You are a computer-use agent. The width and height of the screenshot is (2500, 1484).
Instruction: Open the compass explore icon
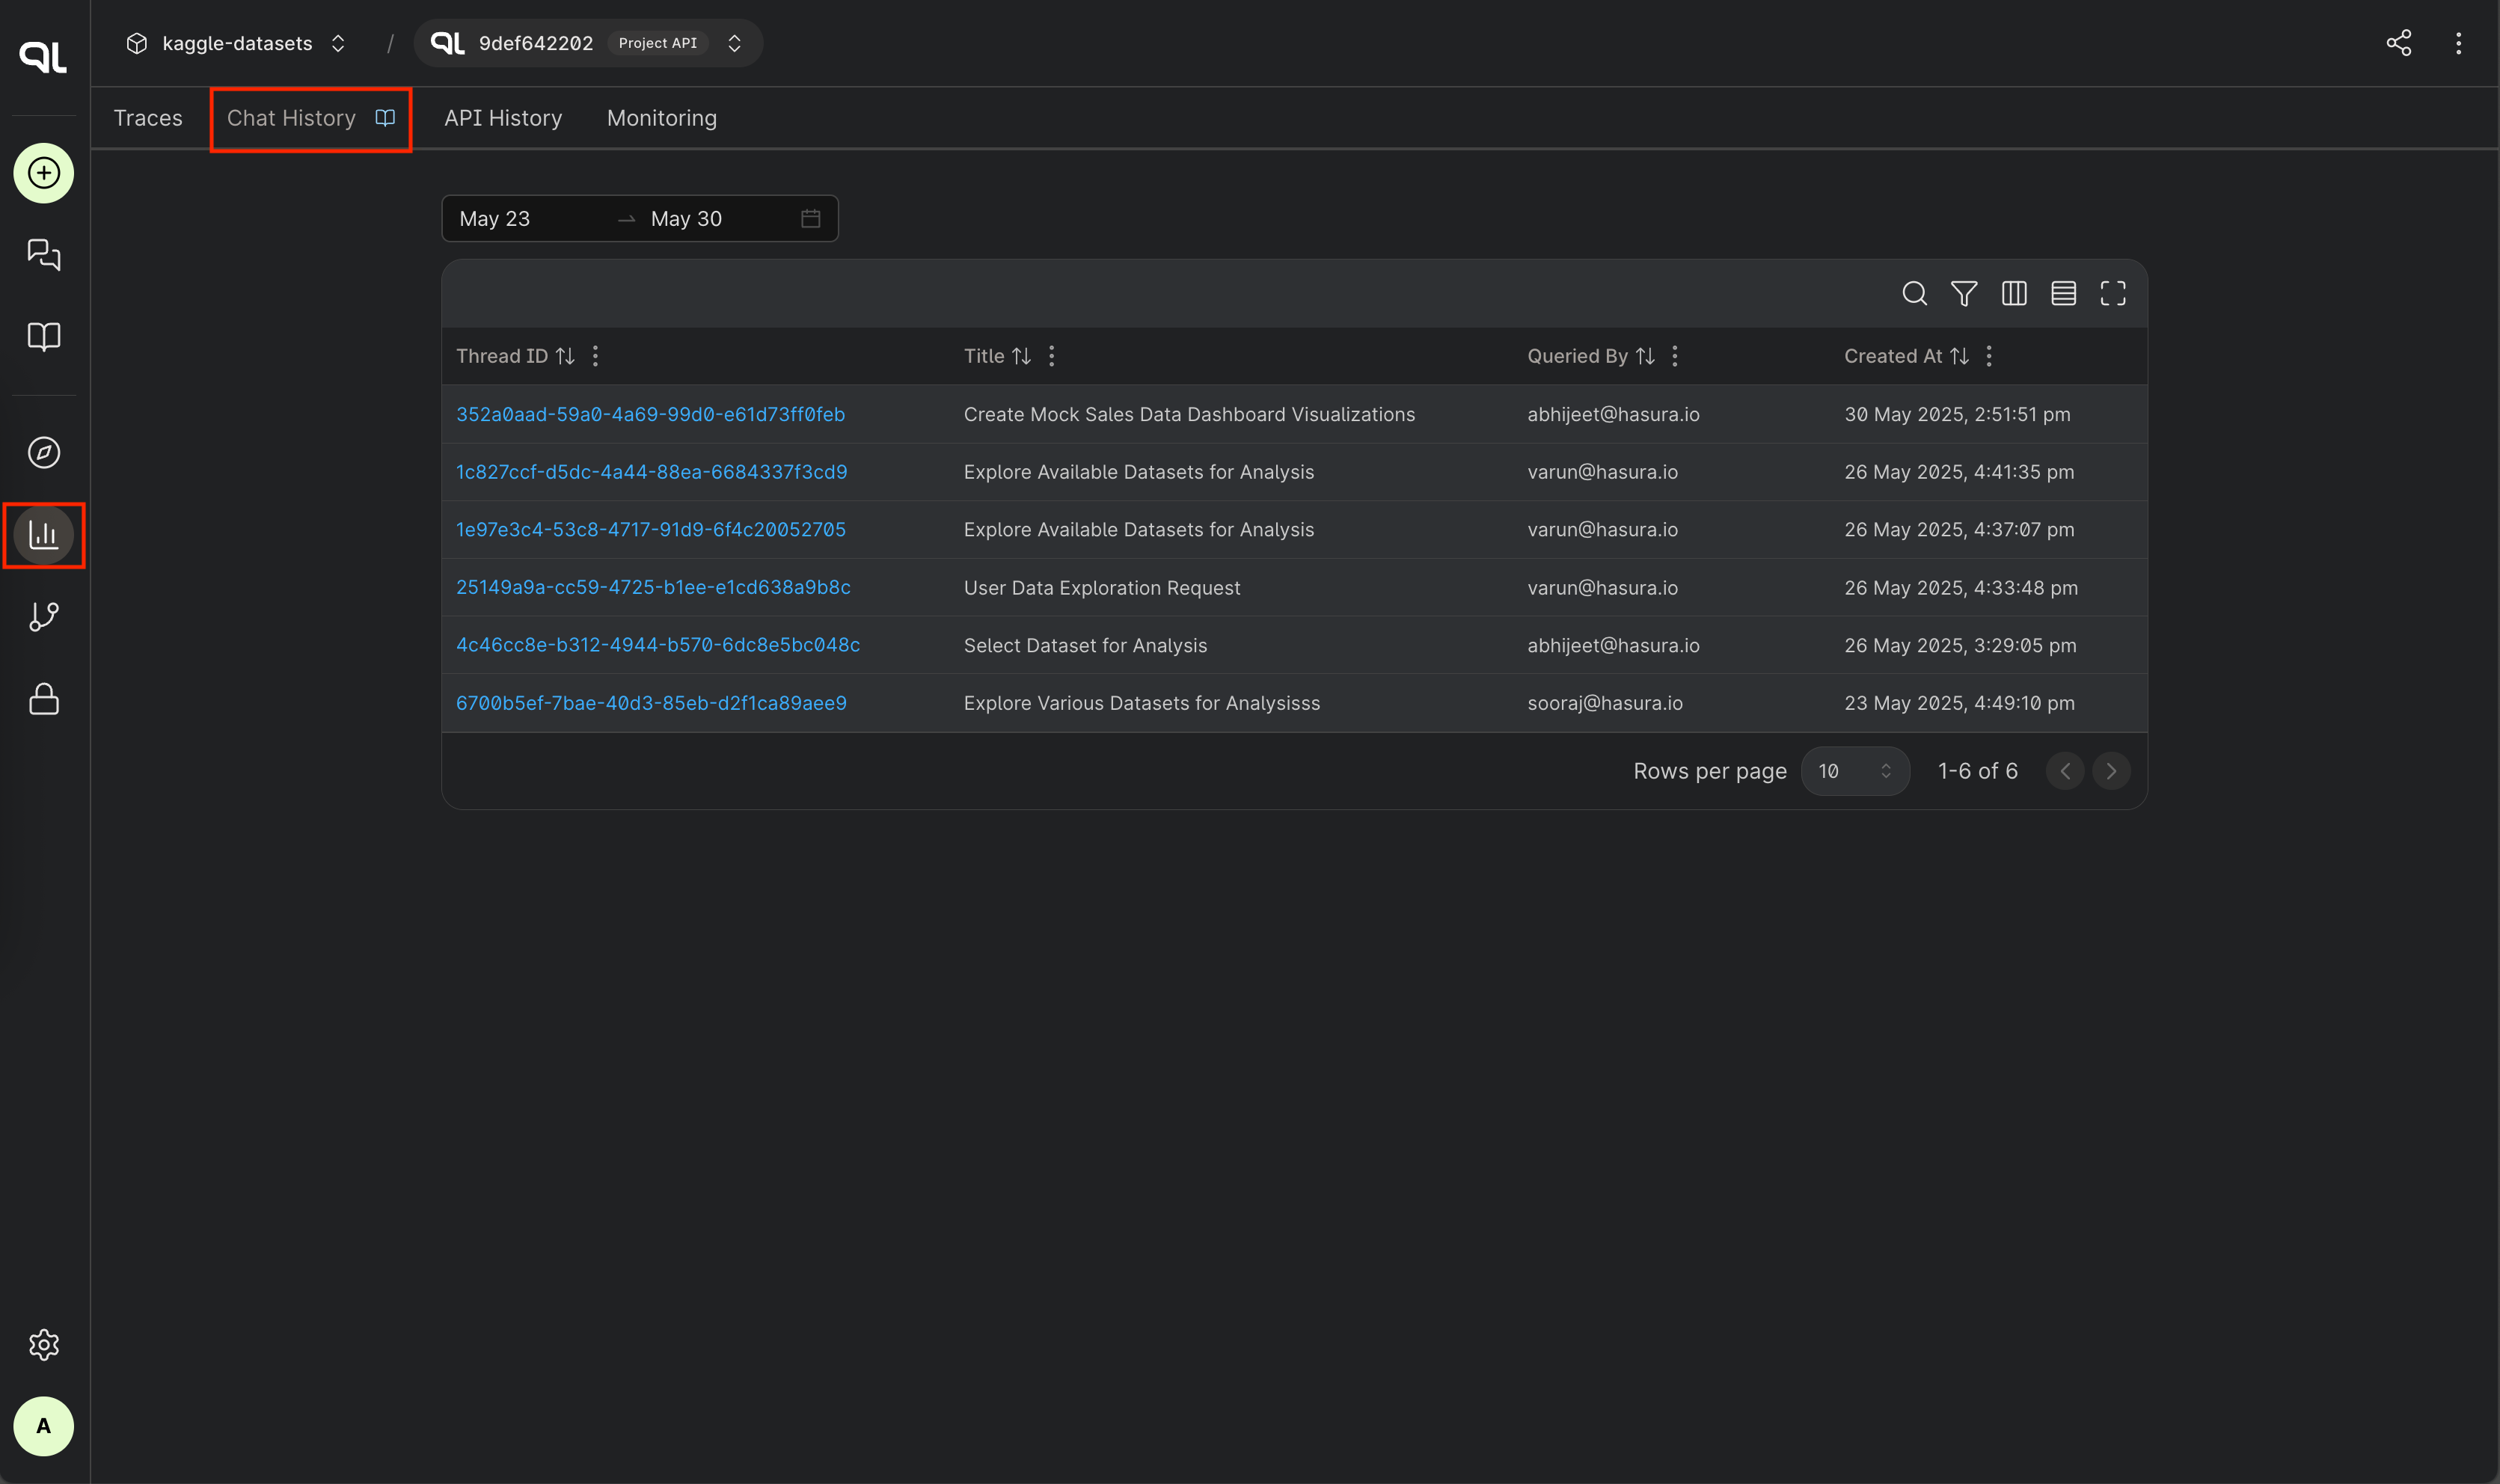(x=43, y=453)
